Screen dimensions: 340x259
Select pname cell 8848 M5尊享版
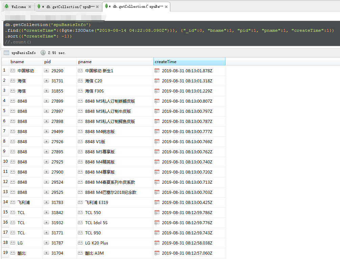115,152
